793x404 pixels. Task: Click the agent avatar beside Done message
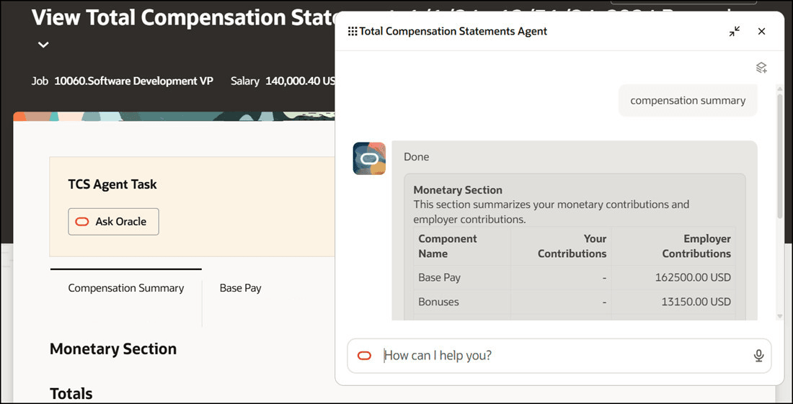369,158
